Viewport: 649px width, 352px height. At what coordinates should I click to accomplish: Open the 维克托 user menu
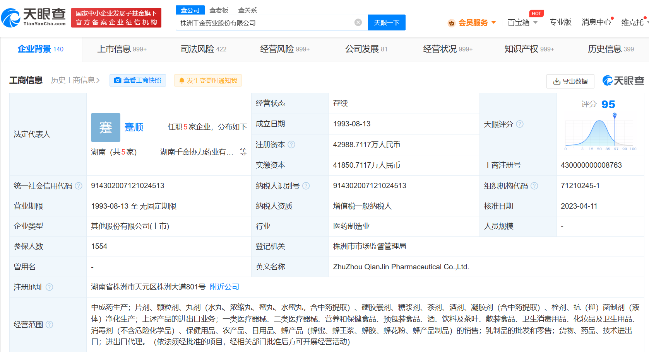pos(633,22)
